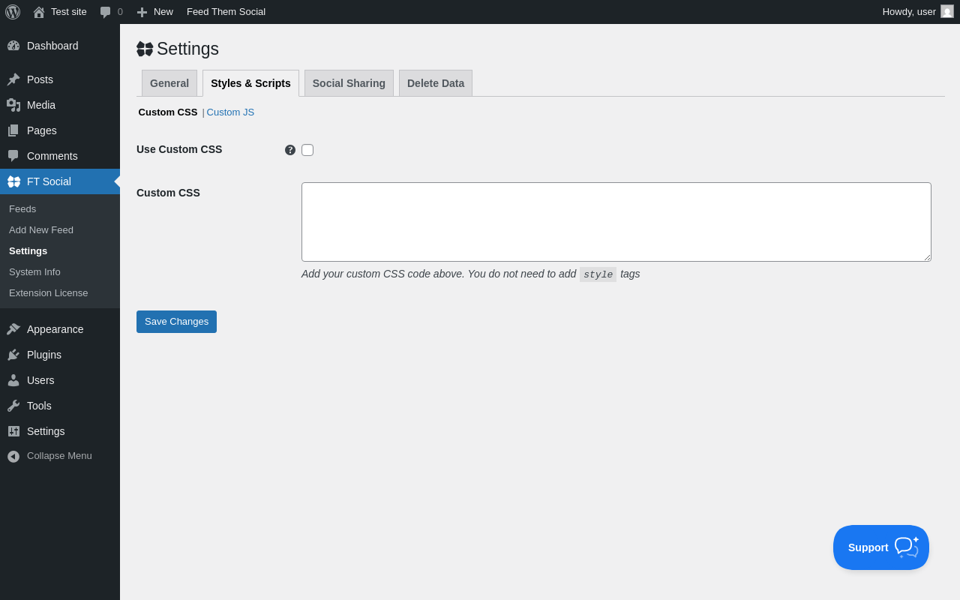Screen dimensions: 960x600
Task: Open the Custom JS sub-section link
Action: [230, 112]
